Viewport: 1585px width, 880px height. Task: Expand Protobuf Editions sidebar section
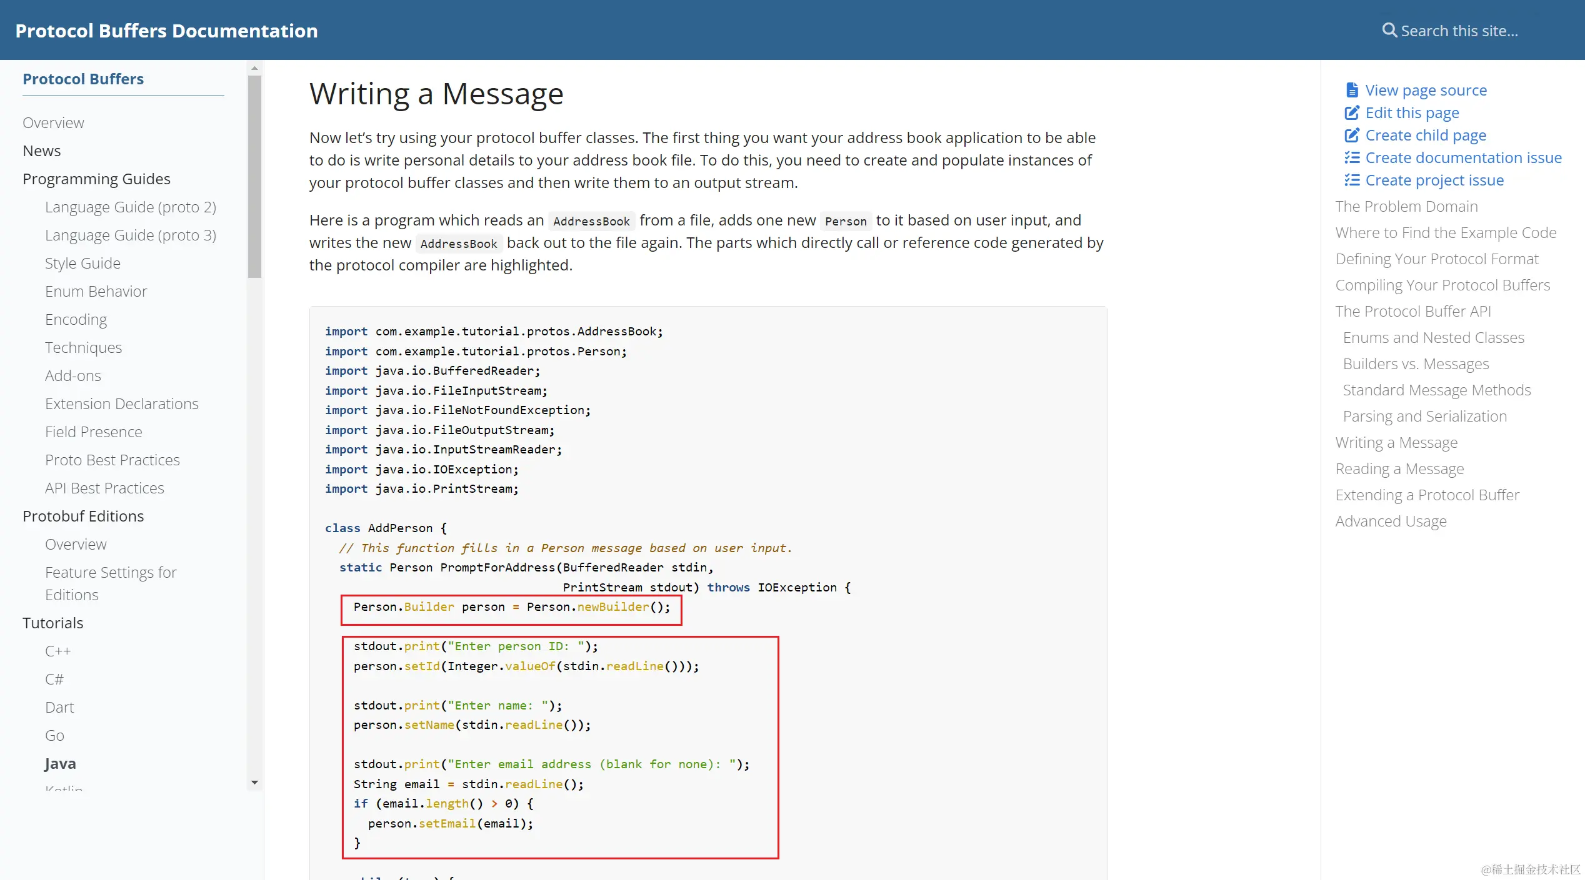click(x=83, y=517)
